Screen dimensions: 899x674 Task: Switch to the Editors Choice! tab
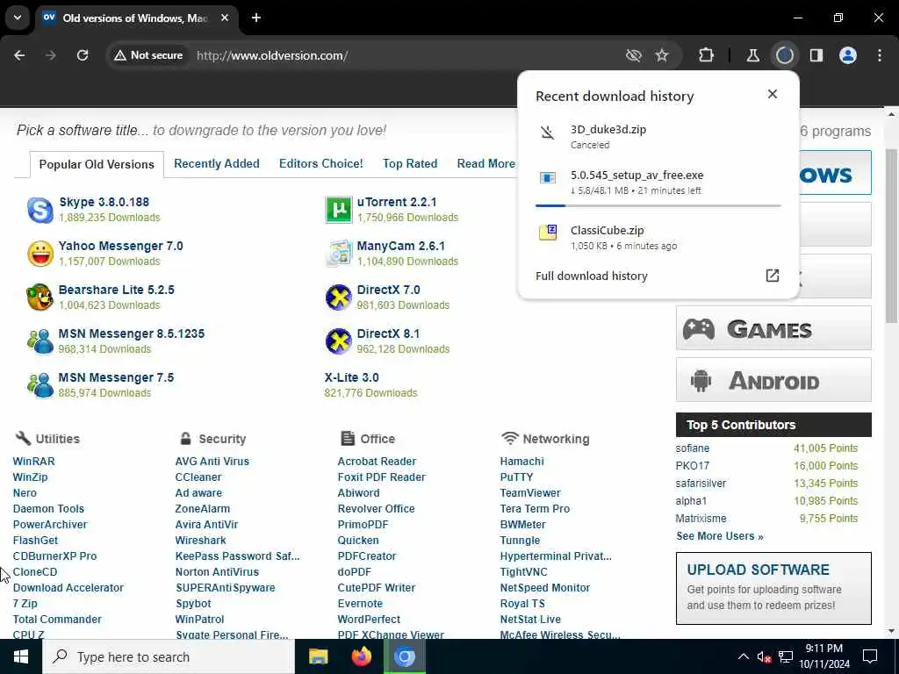[x=321, y=164]
